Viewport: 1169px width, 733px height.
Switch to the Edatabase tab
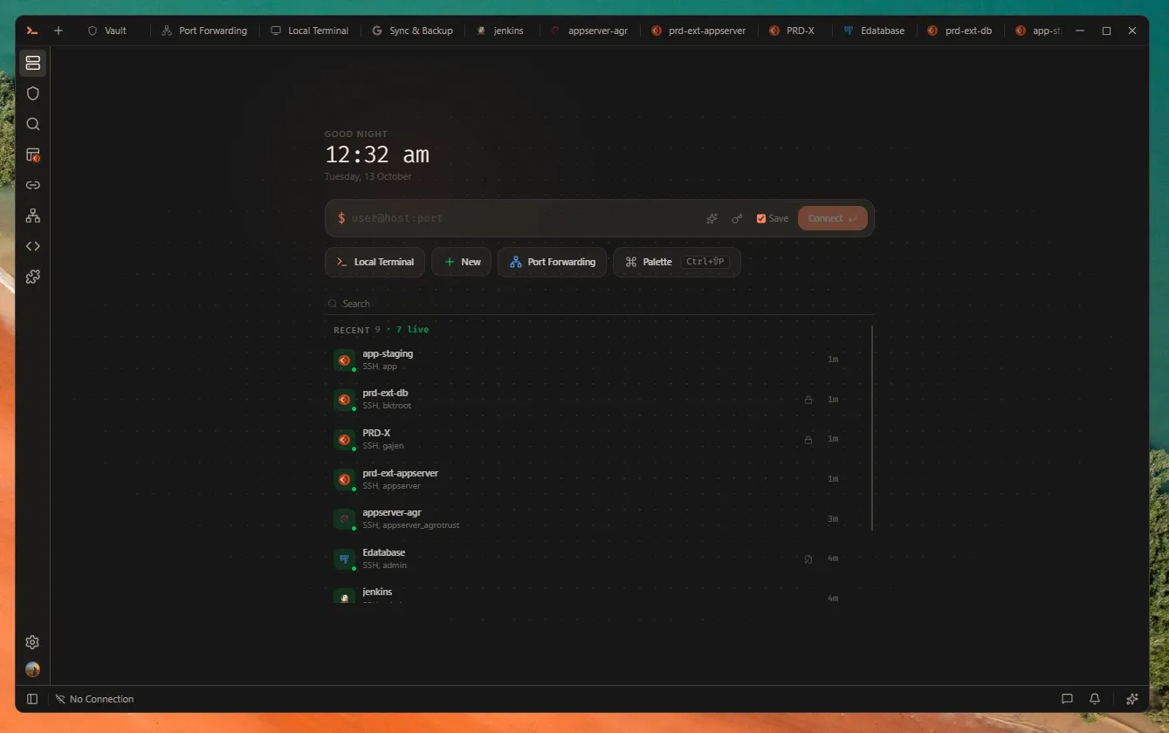coord(875,31)
